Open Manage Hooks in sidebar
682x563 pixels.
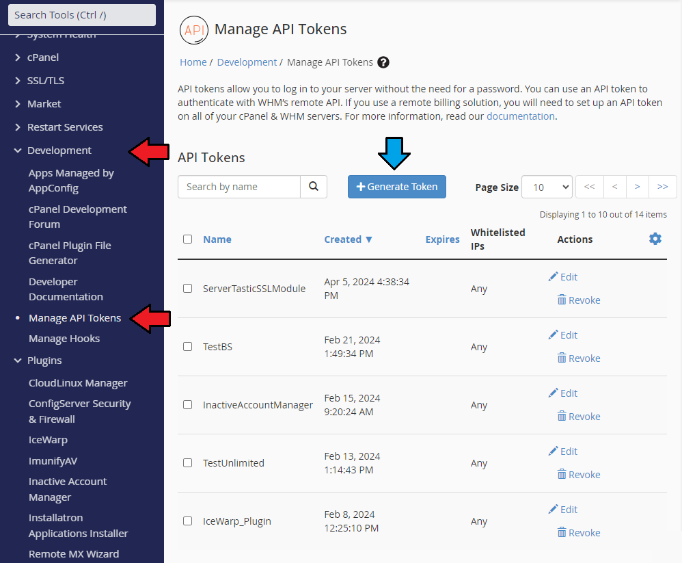click(x=64, y=339)
